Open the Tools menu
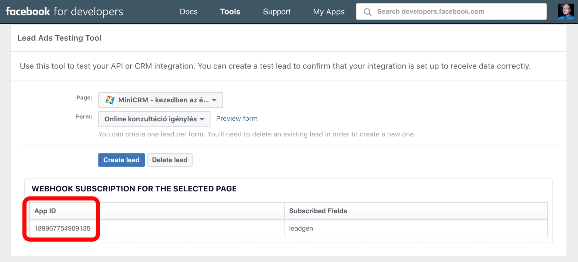This screenshot has height=262, width=578. (230, 12)
